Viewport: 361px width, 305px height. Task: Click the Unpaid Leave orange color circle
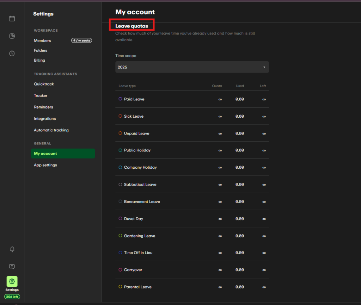[120, 133]
